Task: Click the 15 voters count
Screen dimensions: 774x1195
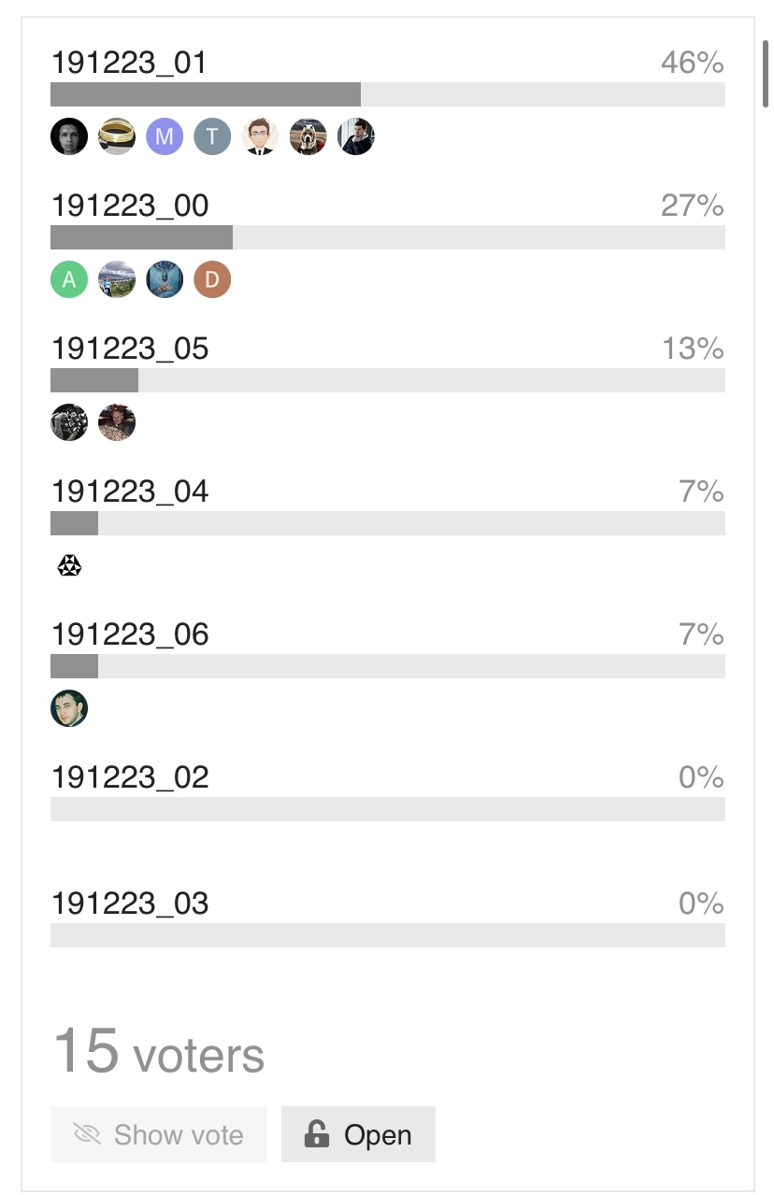Action: tap(159, 1050)
